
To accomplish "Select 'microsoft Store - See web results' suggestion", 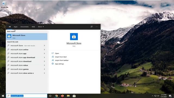I will (27, 45).
